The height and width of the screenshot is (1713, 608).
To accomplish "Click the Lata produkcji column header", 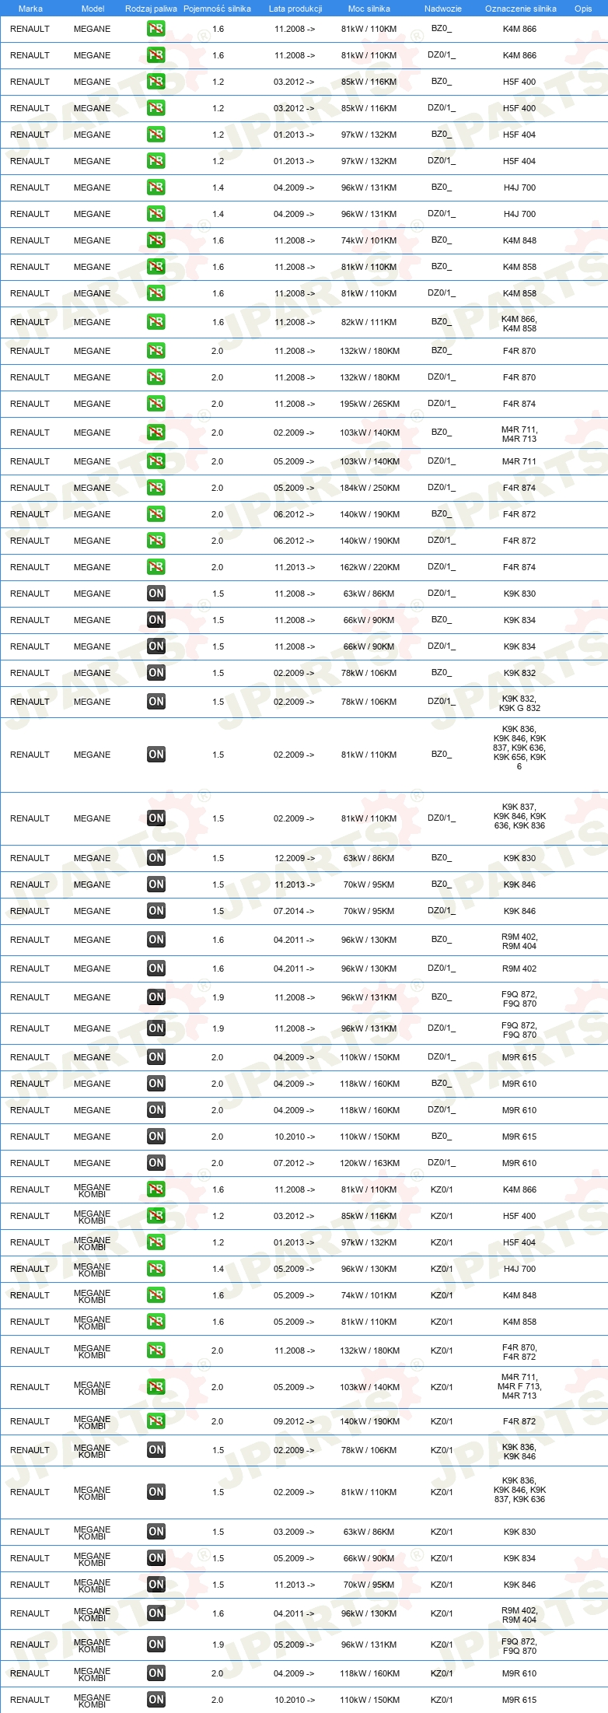I will click(x=295, y=9).
